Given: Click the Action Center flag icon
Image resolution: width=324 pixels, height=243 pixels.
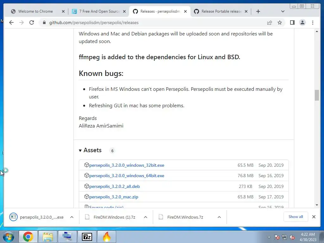Looking at the screenshot, I should tap(277, 237).
